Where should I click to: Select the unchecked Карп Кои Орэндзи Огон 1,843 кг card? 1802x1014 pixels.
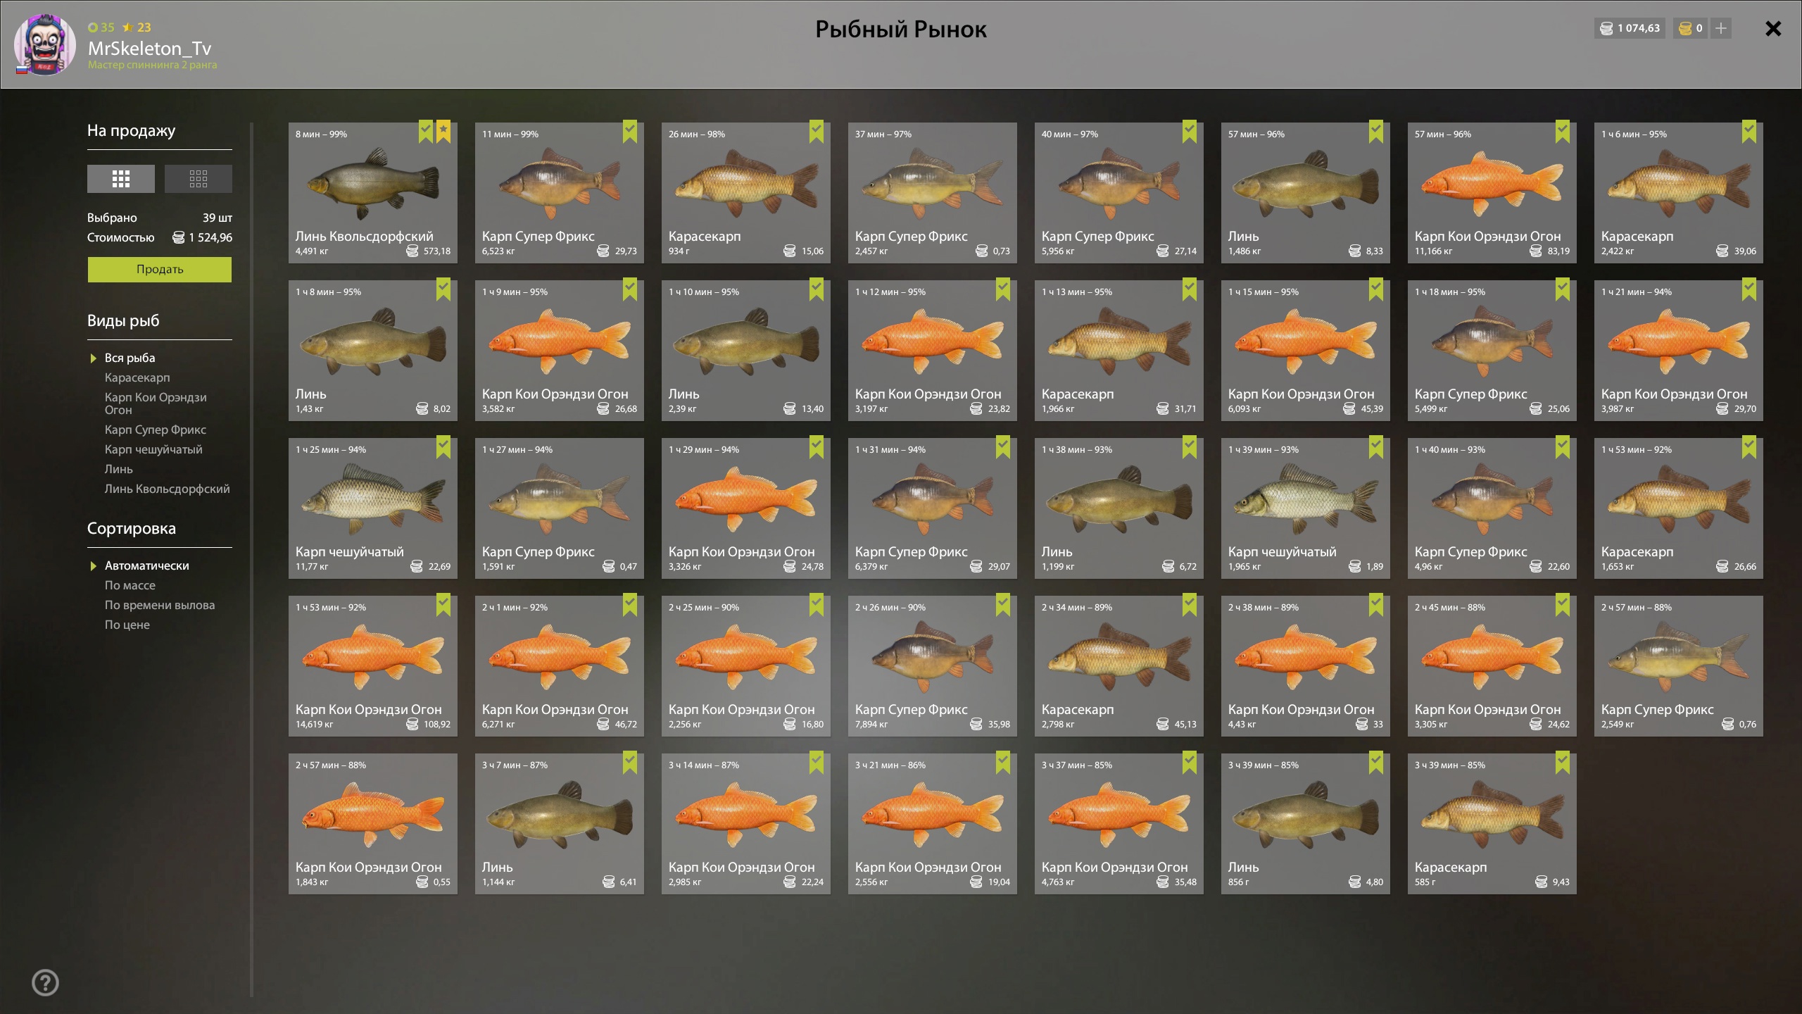point(373,824)
